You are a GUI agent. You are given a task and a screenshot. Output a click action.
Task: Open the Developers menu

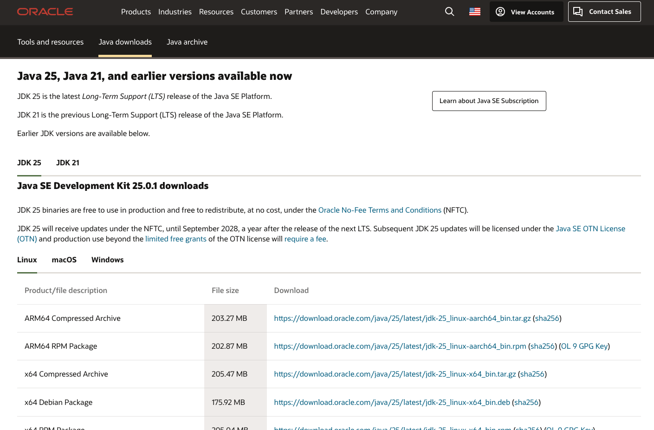point(339,12)
